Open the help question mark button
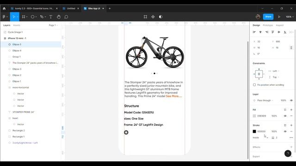The image size is (296, 166). pos(288,154)
